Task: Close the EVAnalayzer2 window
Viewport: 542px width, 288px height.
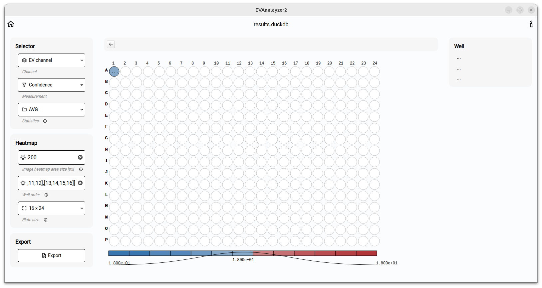Action: [531, 10]
